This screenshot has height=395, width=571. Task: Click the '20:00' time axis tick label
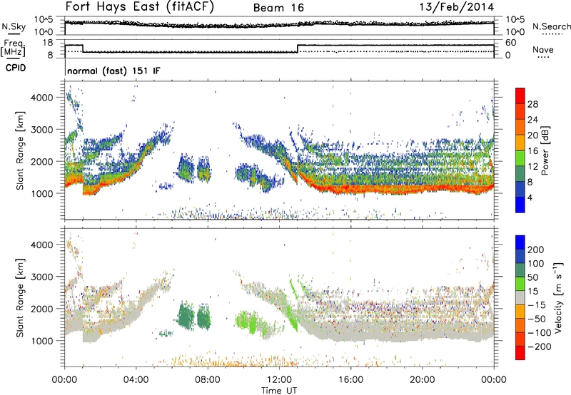pos(422,380)
